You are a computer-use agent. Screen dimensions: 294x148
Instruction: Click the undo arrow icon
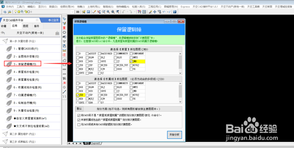point(124,12)
